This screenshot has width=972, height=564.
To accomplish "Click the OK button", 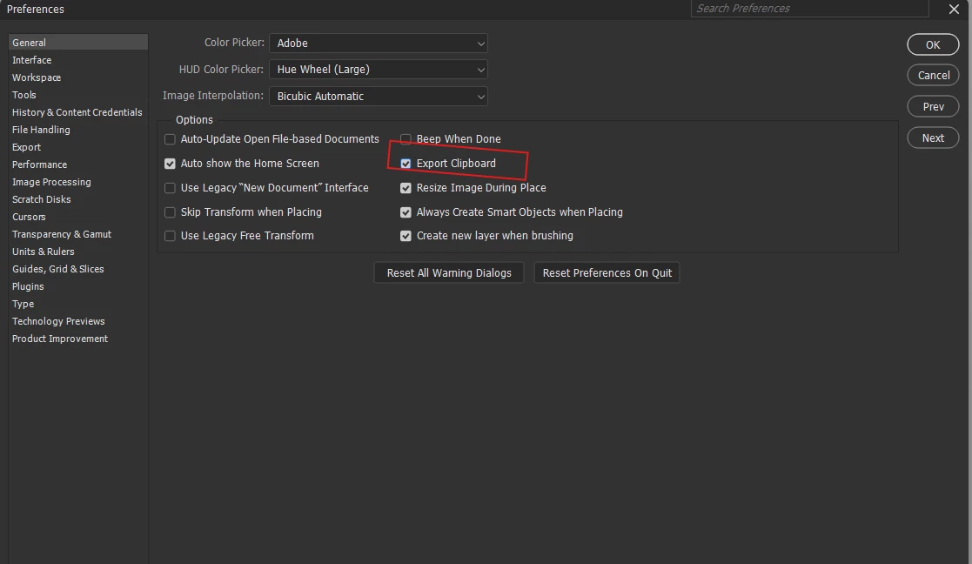I will pos(933,44).
